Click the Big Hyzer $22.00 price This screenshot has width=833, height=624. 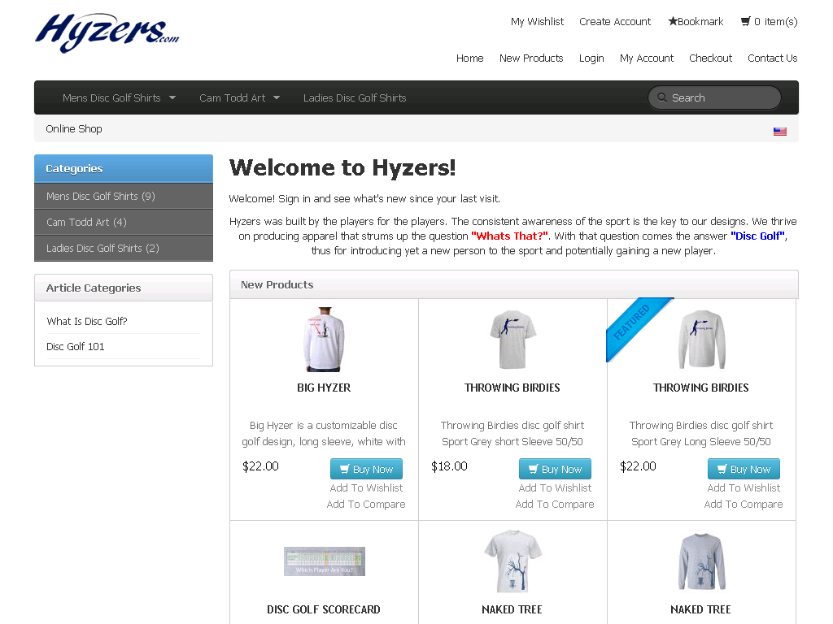[260, 466]
